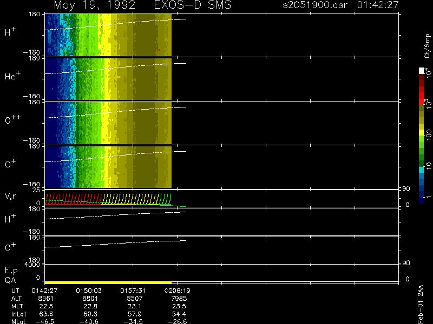Viewport: 433px width, 324px height.
Task: Click the "4000" axis label beside E,p
Action: click(x=32, y=265)
